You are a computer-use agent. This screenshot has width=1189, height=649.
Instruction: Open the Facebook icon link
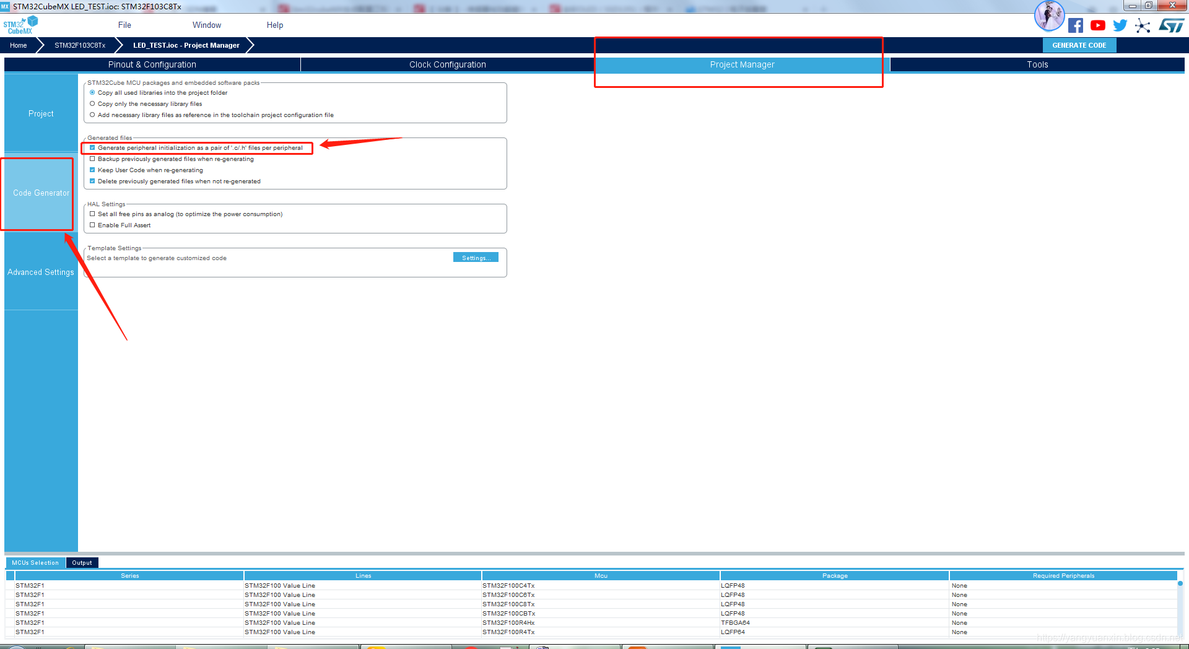(1076, 25)
